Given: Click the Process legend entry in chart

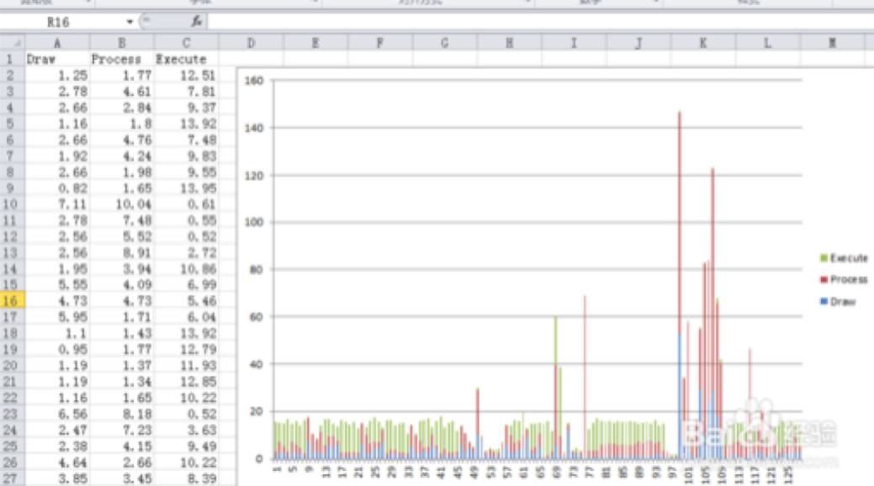Looking at the screenshot, I should click(844, 279).
